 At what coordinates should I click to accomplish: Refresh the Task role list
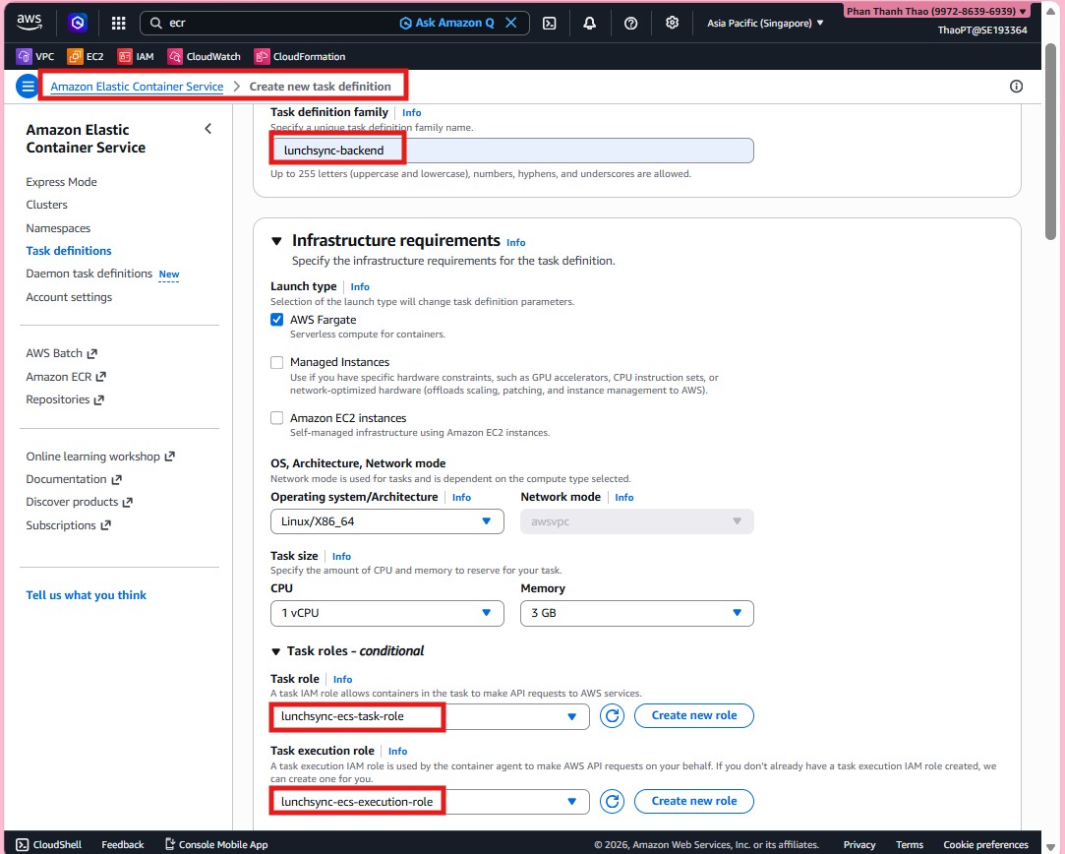pyautogui.click(x=612, y=715)
